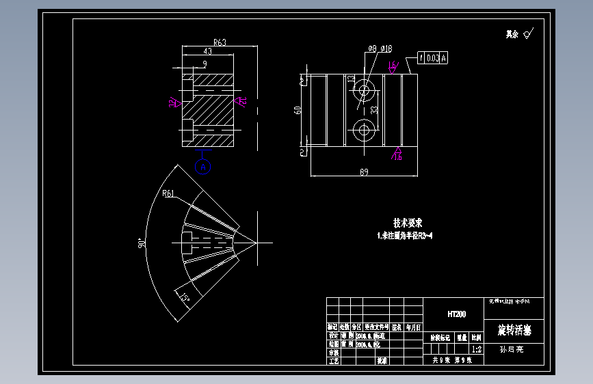Click the lower counterbored hole circle in the right view
This screenshot has width=593, height=384.
coord(364,130)
